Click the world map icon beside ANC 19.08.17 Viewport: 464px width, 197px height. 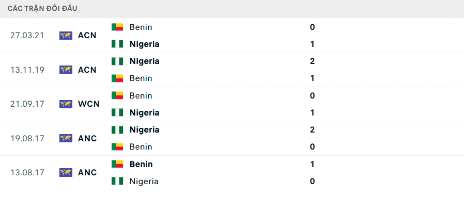[x=66, y=138]
